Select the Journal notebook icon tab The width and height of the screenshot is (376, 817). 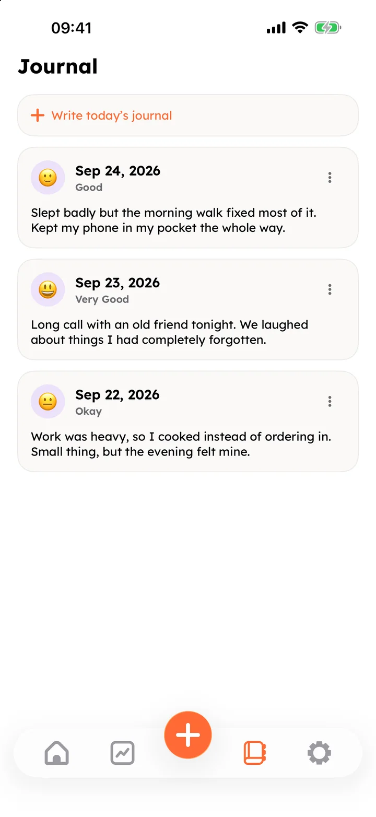pyautogui.click(x=255, y=753)
